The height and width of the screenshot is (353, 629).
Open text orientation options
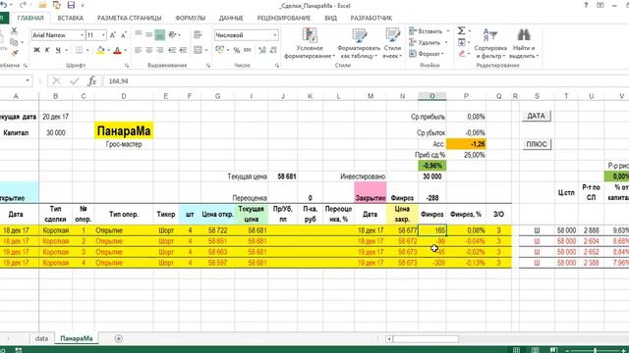(x=173, y=35)
